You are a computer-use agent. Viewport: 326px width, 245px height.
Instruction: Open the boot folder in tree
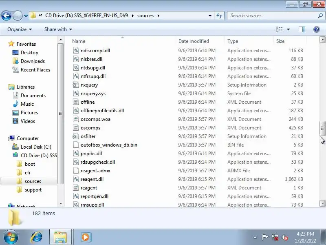tap(30, 164)
